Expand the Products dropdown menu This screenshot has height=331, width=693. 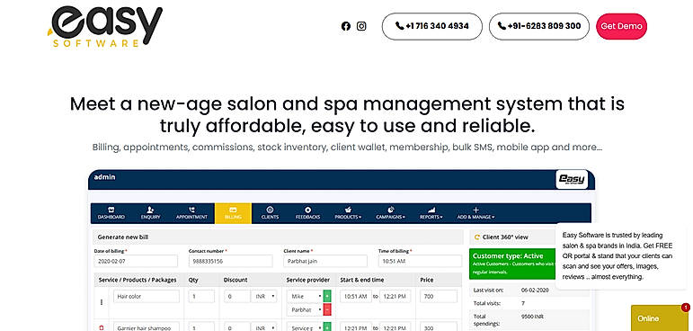(x=348, y=213)
